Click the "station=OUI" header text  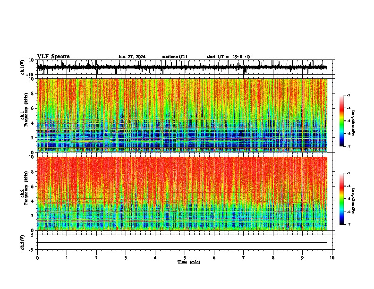(x=175, y=57)
